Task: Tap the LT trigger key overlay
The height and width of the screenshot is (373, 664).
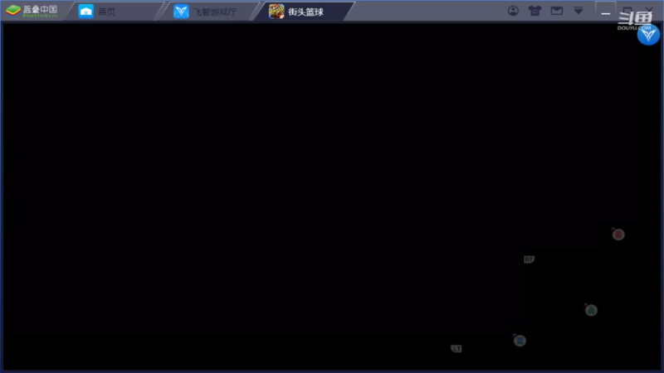Action: (x=456, y=348)
